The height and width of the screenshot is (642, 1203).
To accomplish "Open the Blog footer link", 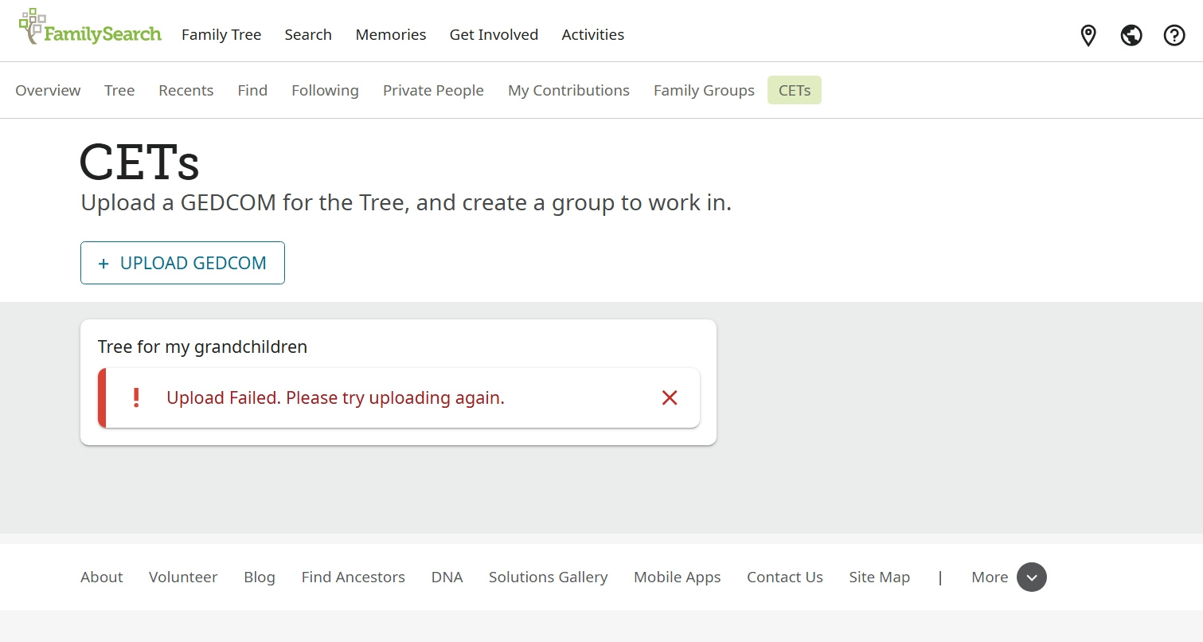I will [260, 577].
